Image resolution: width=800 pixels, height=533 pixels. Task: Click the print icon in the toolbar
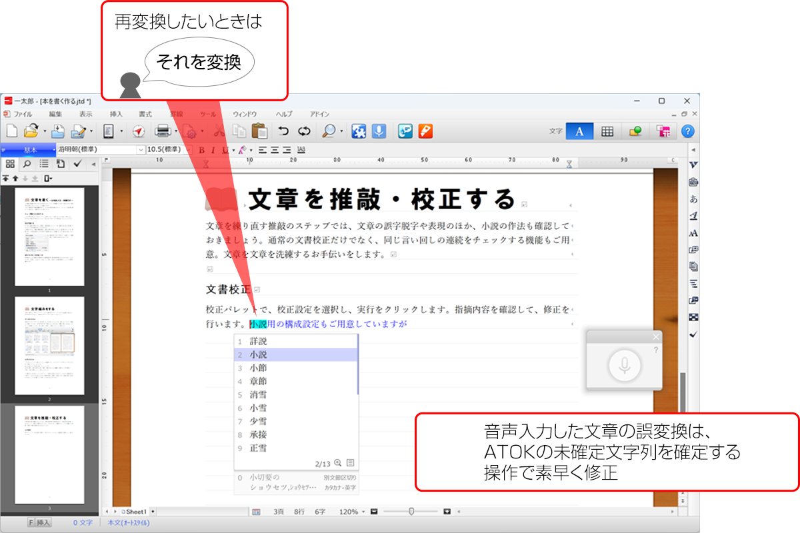(163, 131)
